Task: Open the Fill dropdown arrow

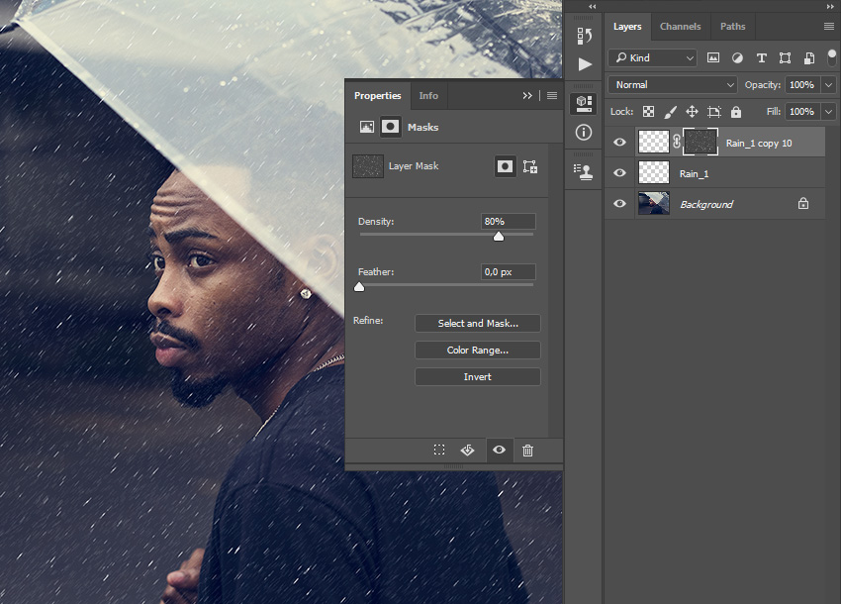Action: pos(829,112)
